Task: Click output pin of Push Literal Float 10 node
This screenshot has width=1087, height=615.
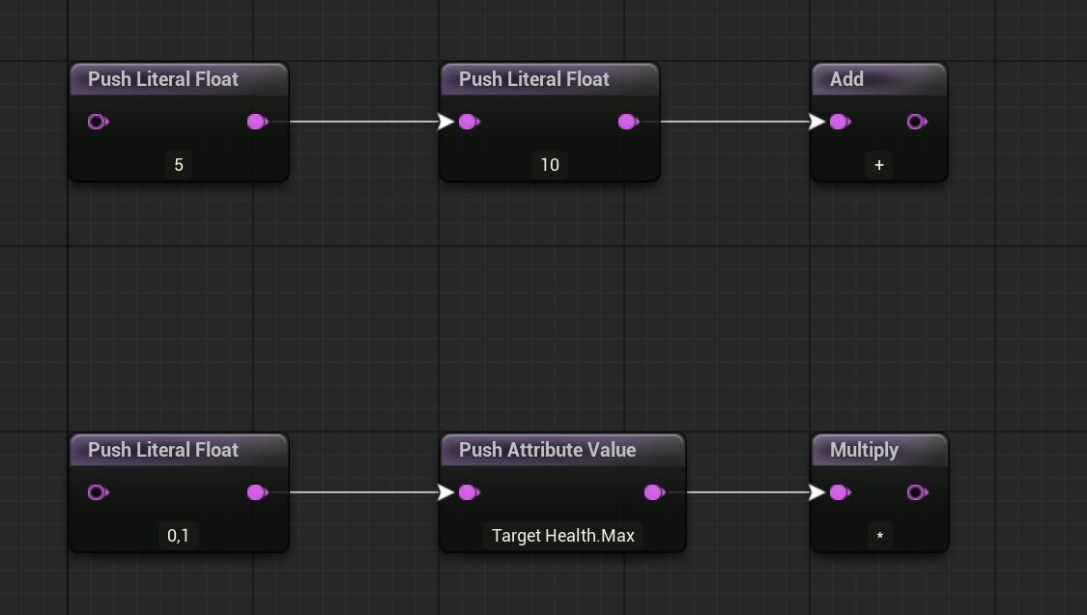Action: 627,122
